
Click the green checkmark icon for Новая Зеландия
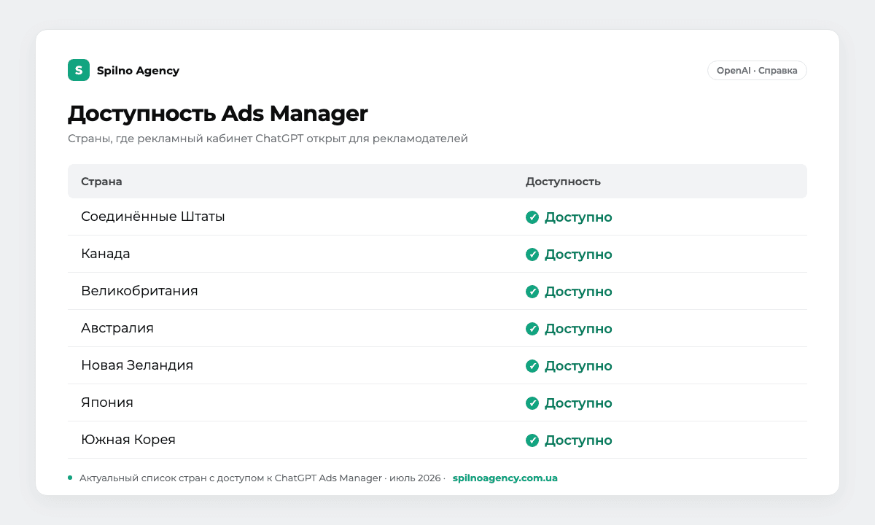(x=532, y=366)
